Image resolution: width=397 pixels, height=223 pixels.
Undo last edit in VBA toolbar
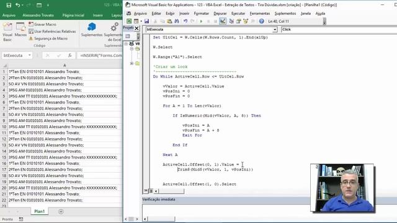pos(185,21)
